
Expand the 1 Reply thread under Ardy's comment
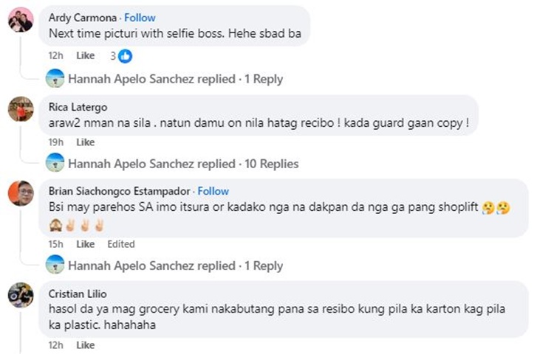pos(264,79)
